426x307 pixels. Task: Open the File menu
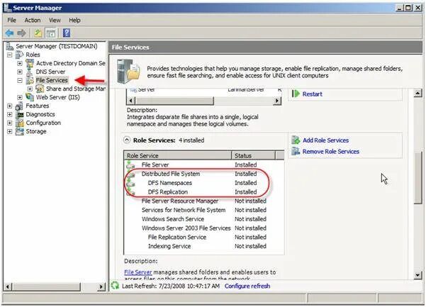click(x=11, y=20)
